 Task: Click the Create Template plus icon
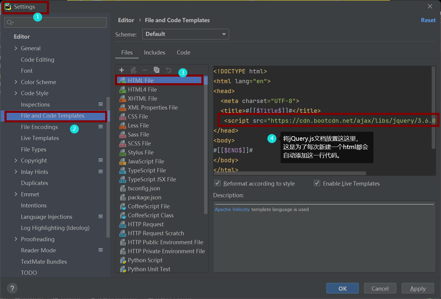click(x=122, y=70)
